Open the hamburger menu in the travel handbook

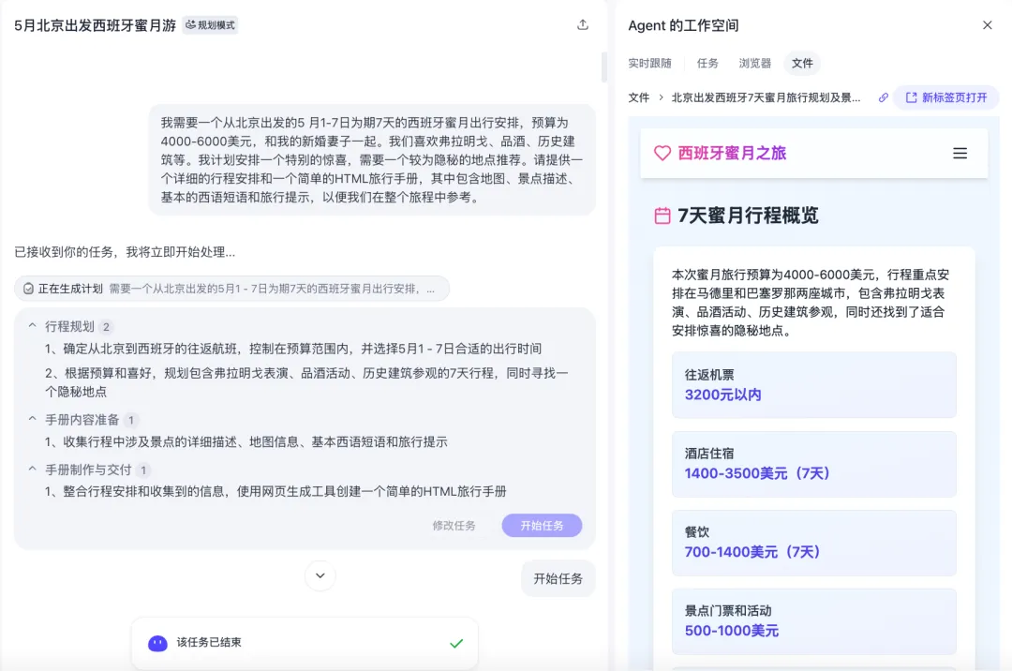tap(960, 153)
